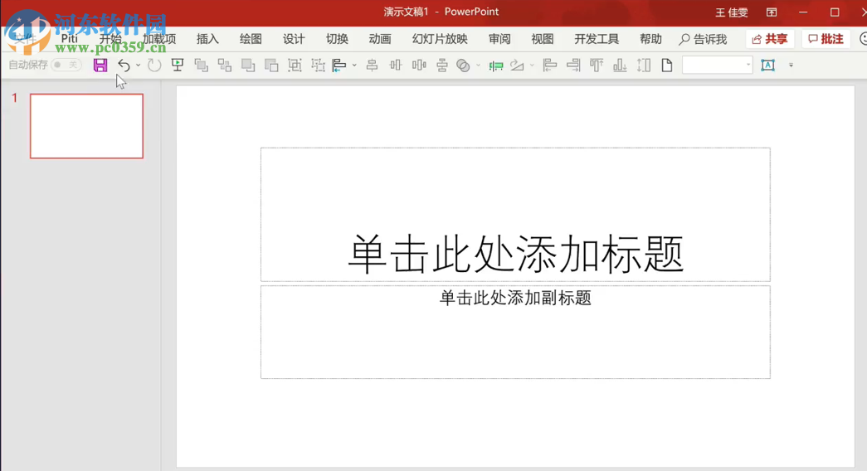Maximize the PowerPoint window
Viewport: 867px width, 471px height.
[x=835, y=12]
